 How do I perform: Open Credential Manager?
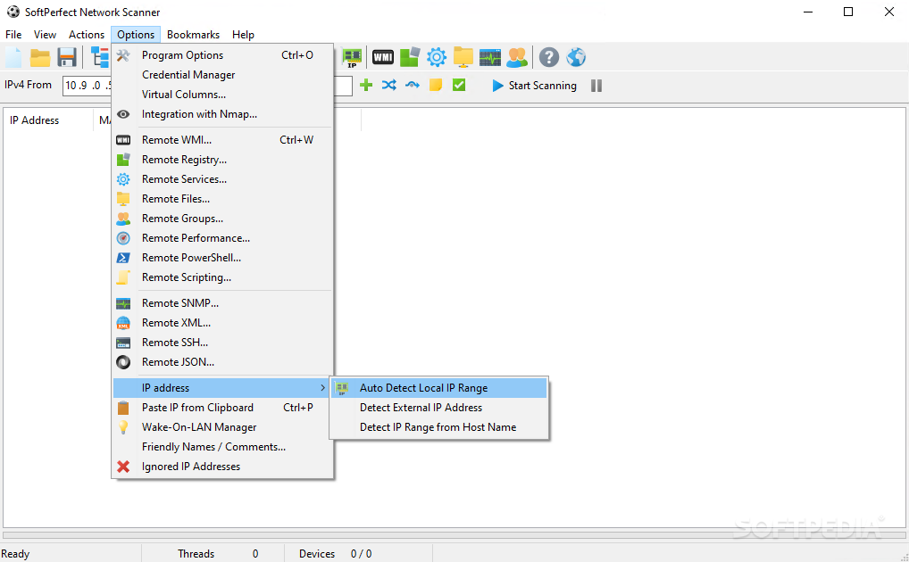coord(223,75)
